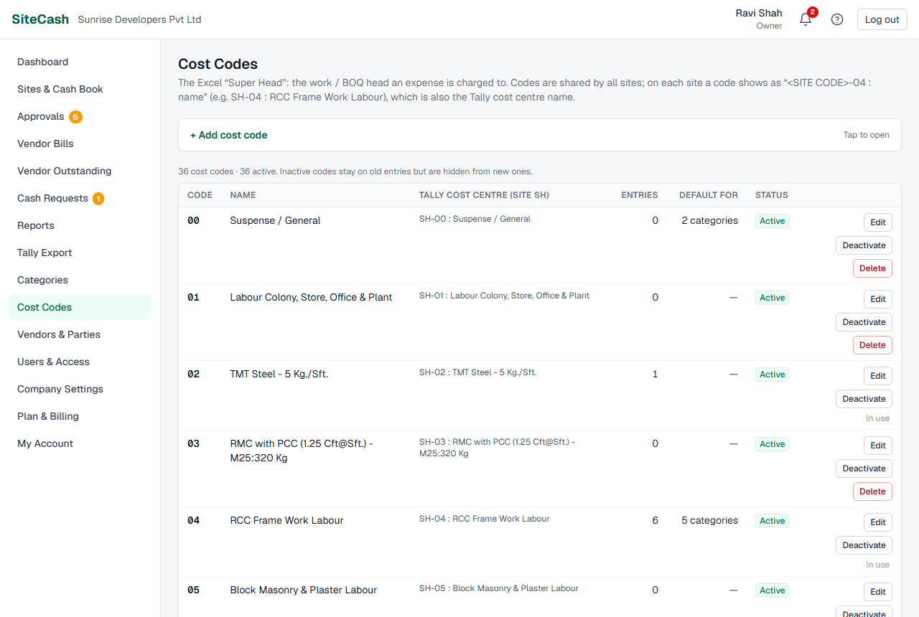Image resolution: width=919 pixels, height=617 pixels.
Task: Open Vendor Outstanding page
Action: [x=80, y=171]
